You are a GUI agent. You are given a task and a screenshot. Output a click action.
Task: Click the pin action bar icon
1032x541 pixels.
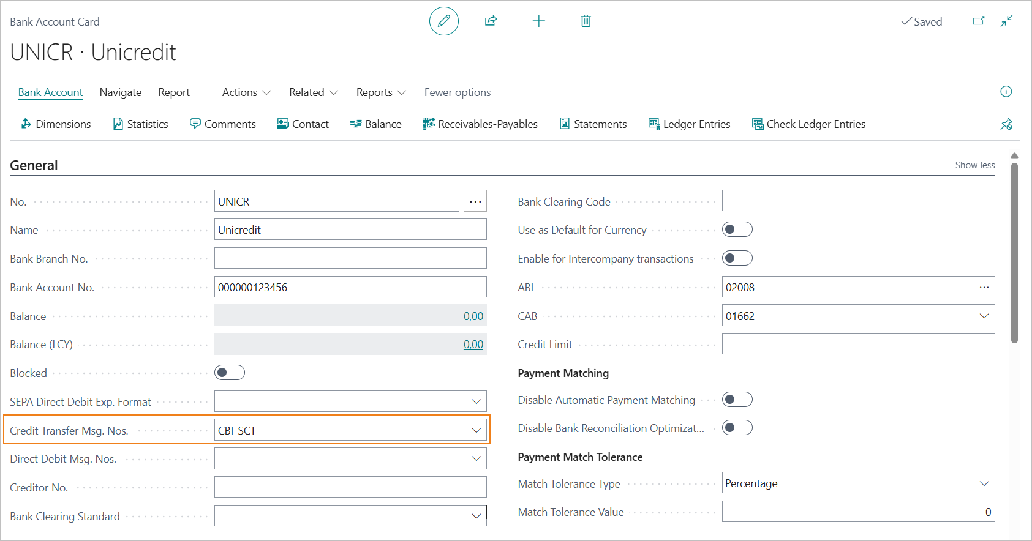(1006, 124)
